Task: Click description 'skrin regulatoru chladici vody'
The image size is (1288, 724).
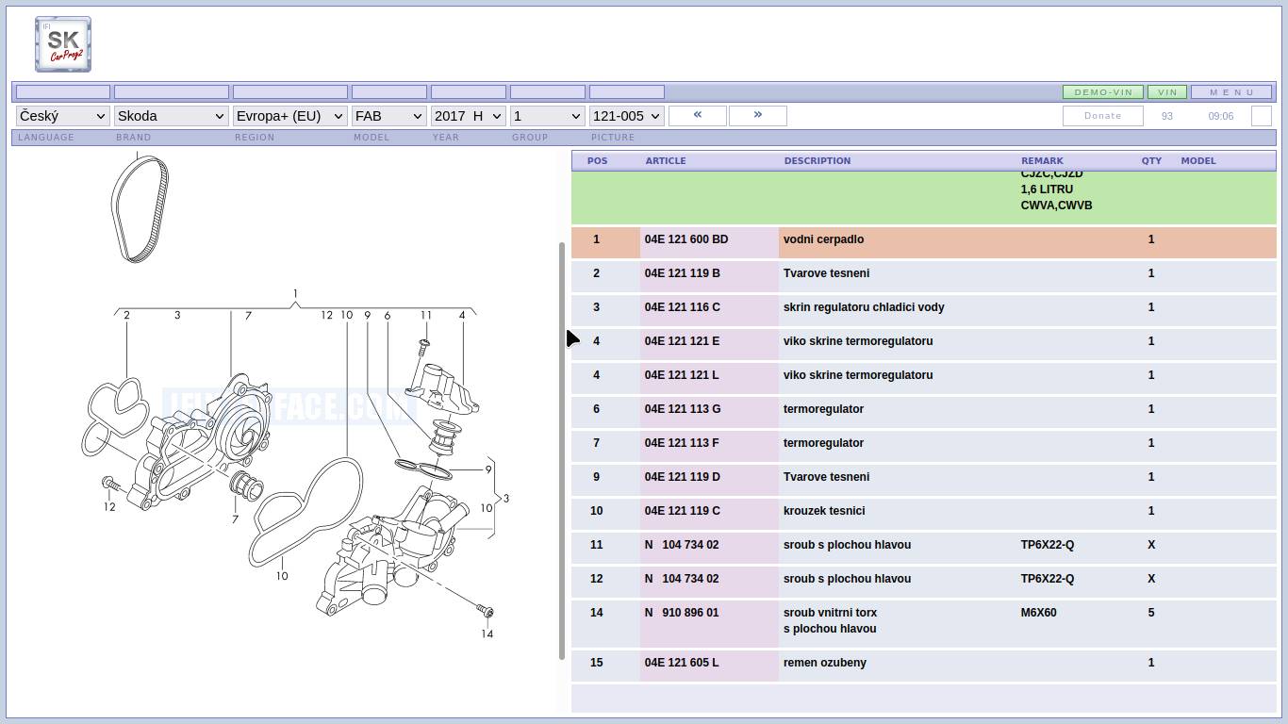Action: coord(864,307)
